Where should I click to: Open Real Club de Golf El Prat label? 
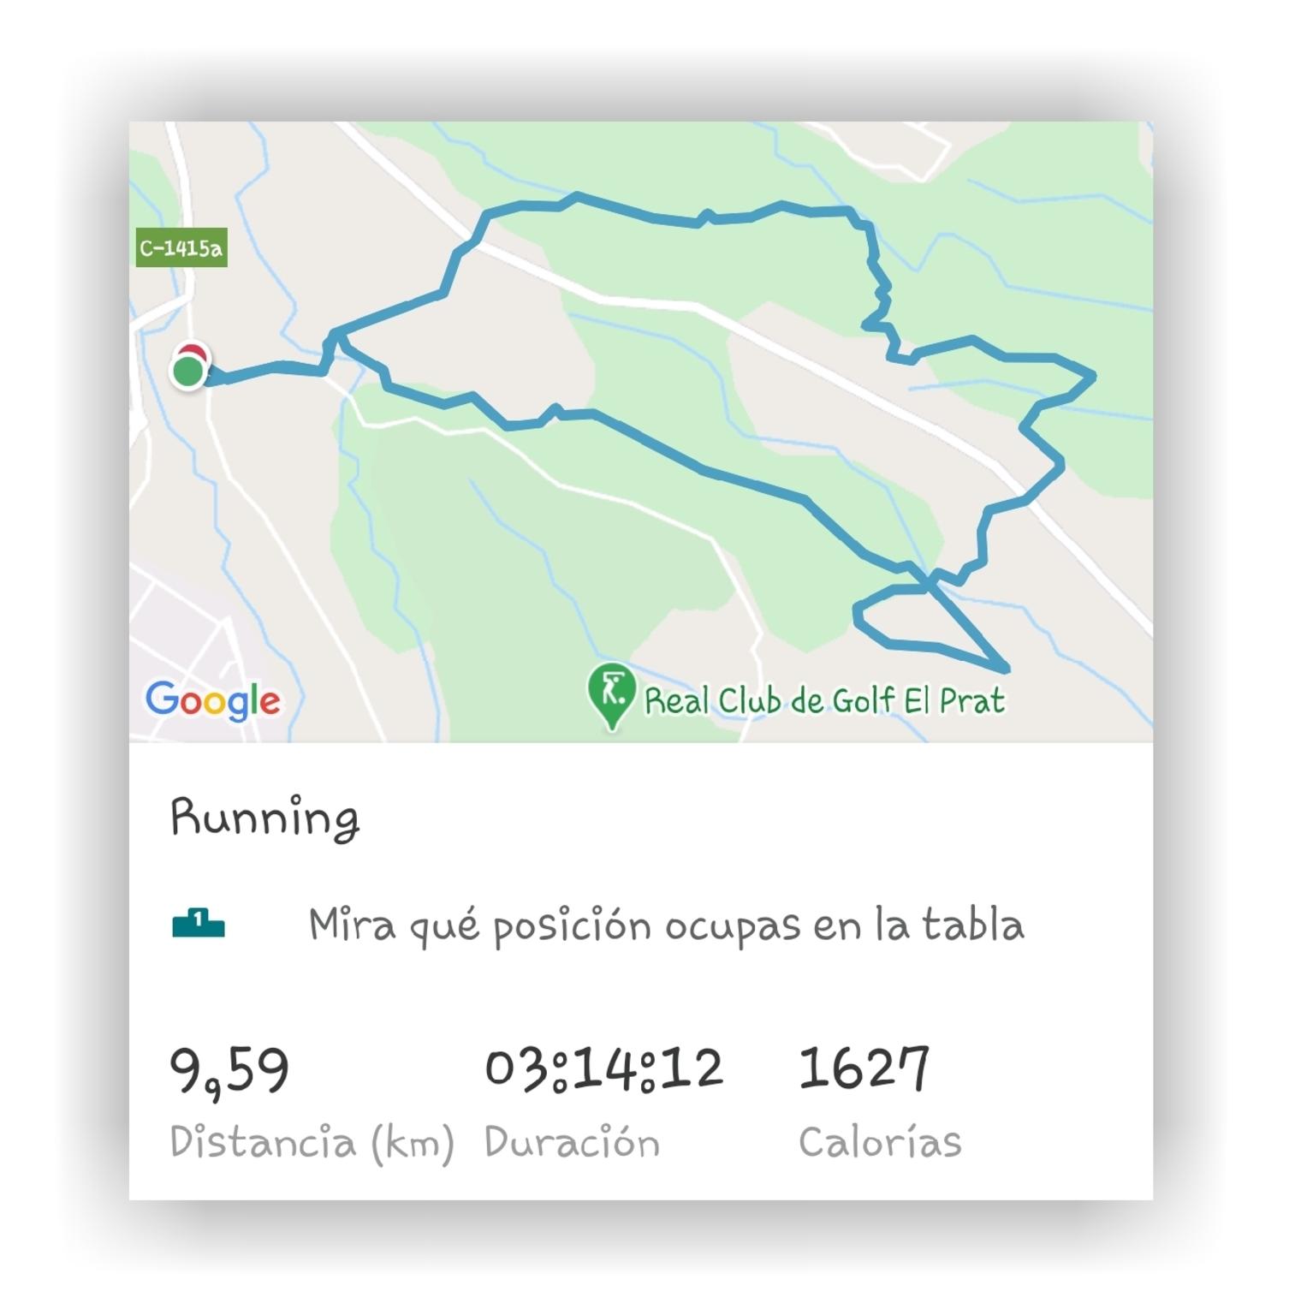coord(824,701)
